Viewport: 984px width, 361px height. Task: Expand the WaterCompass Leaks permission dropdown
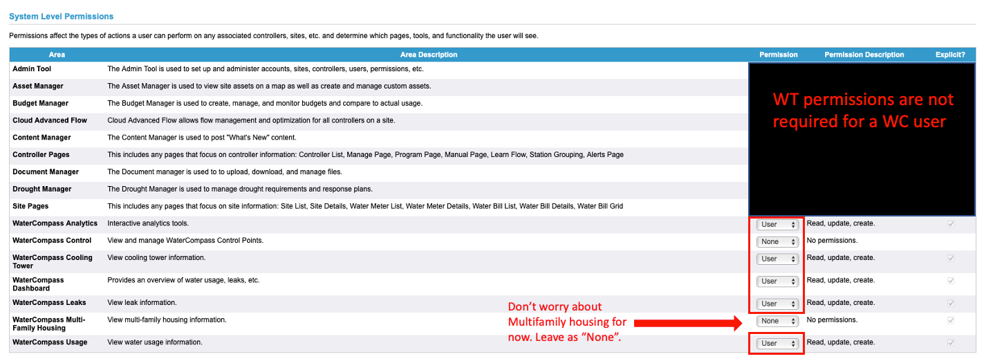[x=777, y=304]
